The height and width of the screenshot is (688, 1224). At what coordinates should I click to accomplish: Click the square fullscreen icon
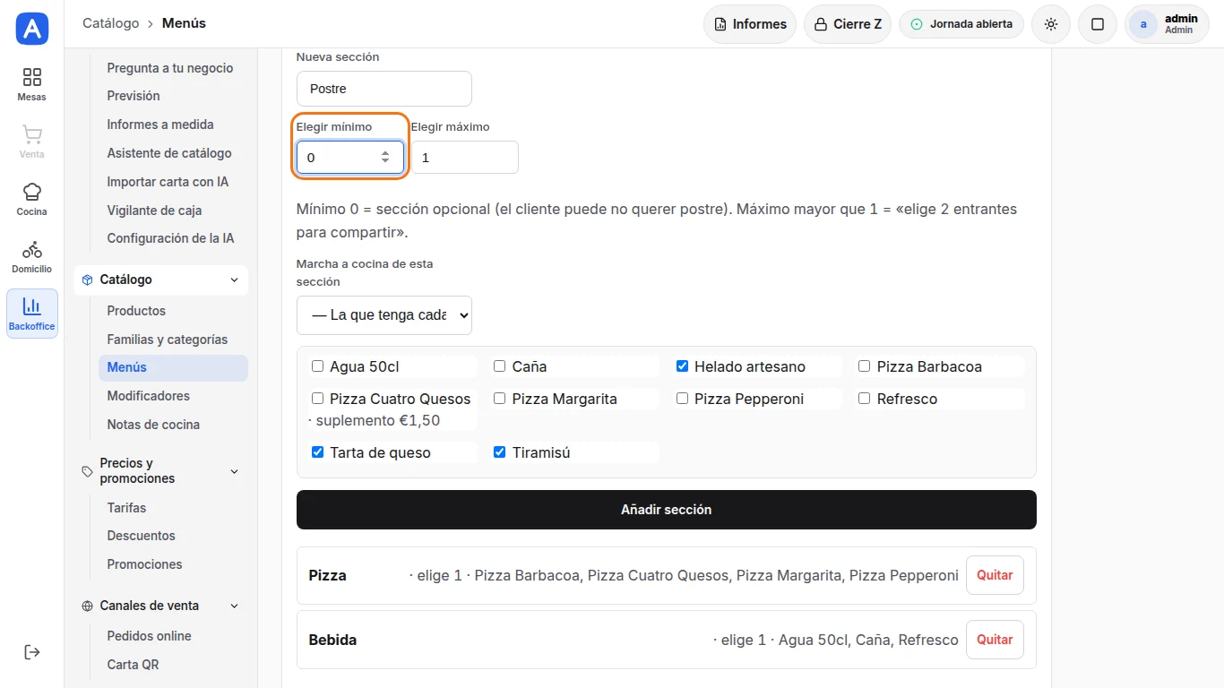click(1098, 24)
